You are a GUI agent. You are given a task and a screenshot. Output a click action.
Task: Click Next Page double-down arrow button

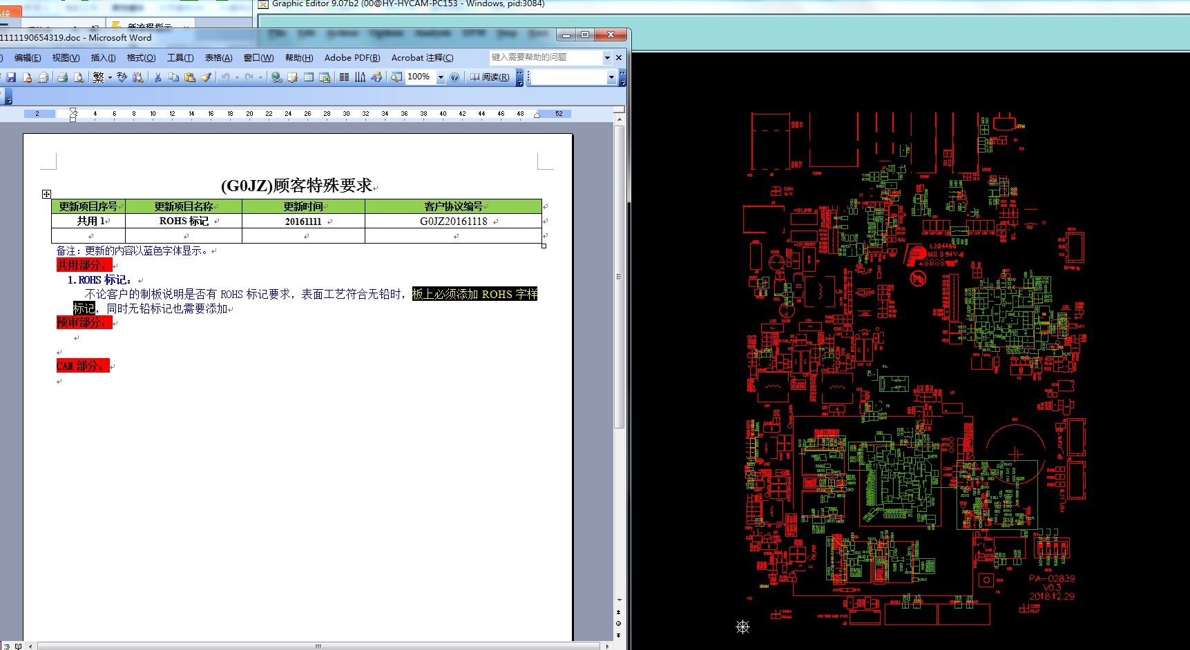click(x=619, y=635)
